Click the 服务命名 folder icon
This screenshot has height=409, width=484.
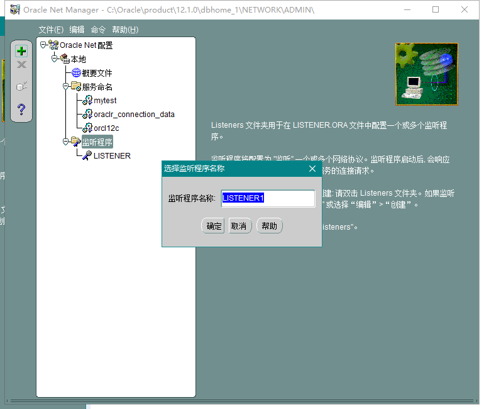coord(76,86)
